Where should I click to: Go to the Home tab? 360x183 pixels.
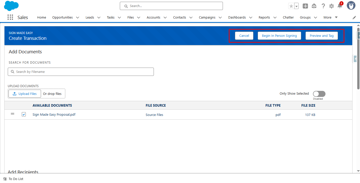[42, 18]
